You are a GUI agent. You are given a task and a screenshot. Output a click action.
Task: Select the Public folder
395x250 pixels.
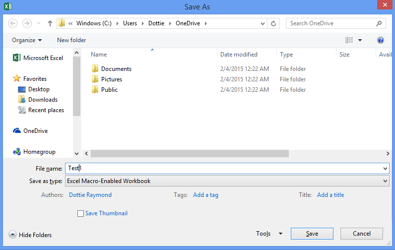pos(109,90)
